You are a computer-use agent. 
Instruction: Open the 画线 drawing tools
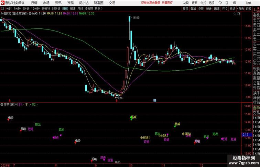coord(217,9)
